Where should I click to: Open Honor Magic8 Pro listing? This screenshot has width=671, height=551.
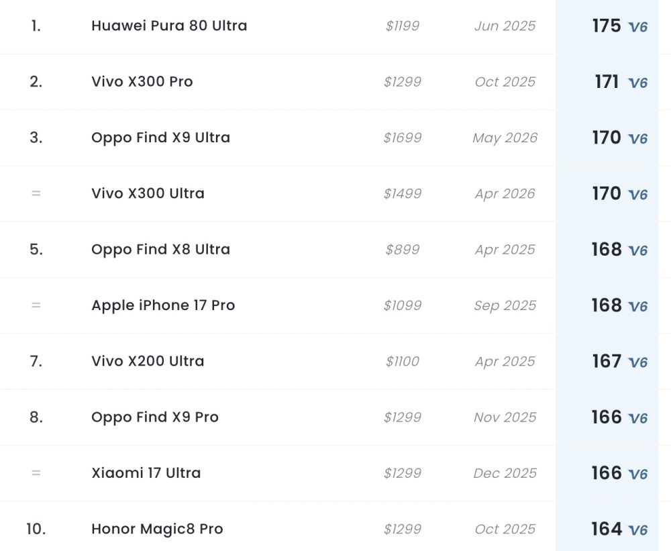tap(157, 529)
